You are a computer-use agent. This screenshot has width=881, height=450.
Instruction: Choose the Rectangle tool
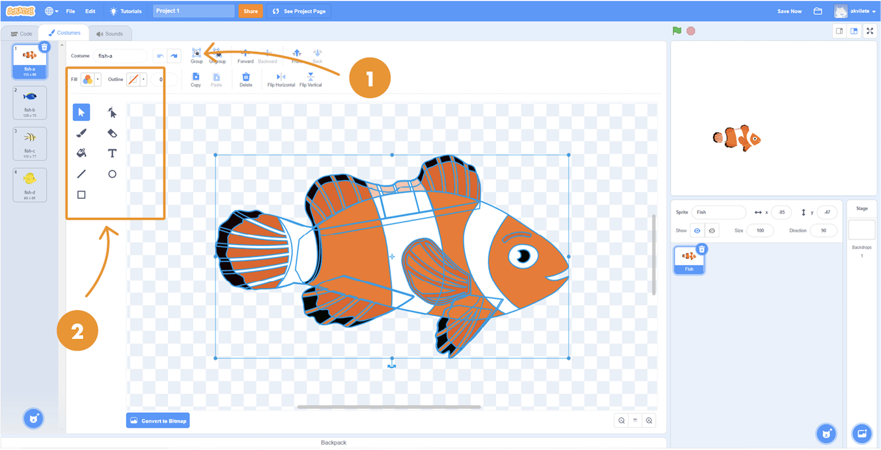click(x=81, y=195)
